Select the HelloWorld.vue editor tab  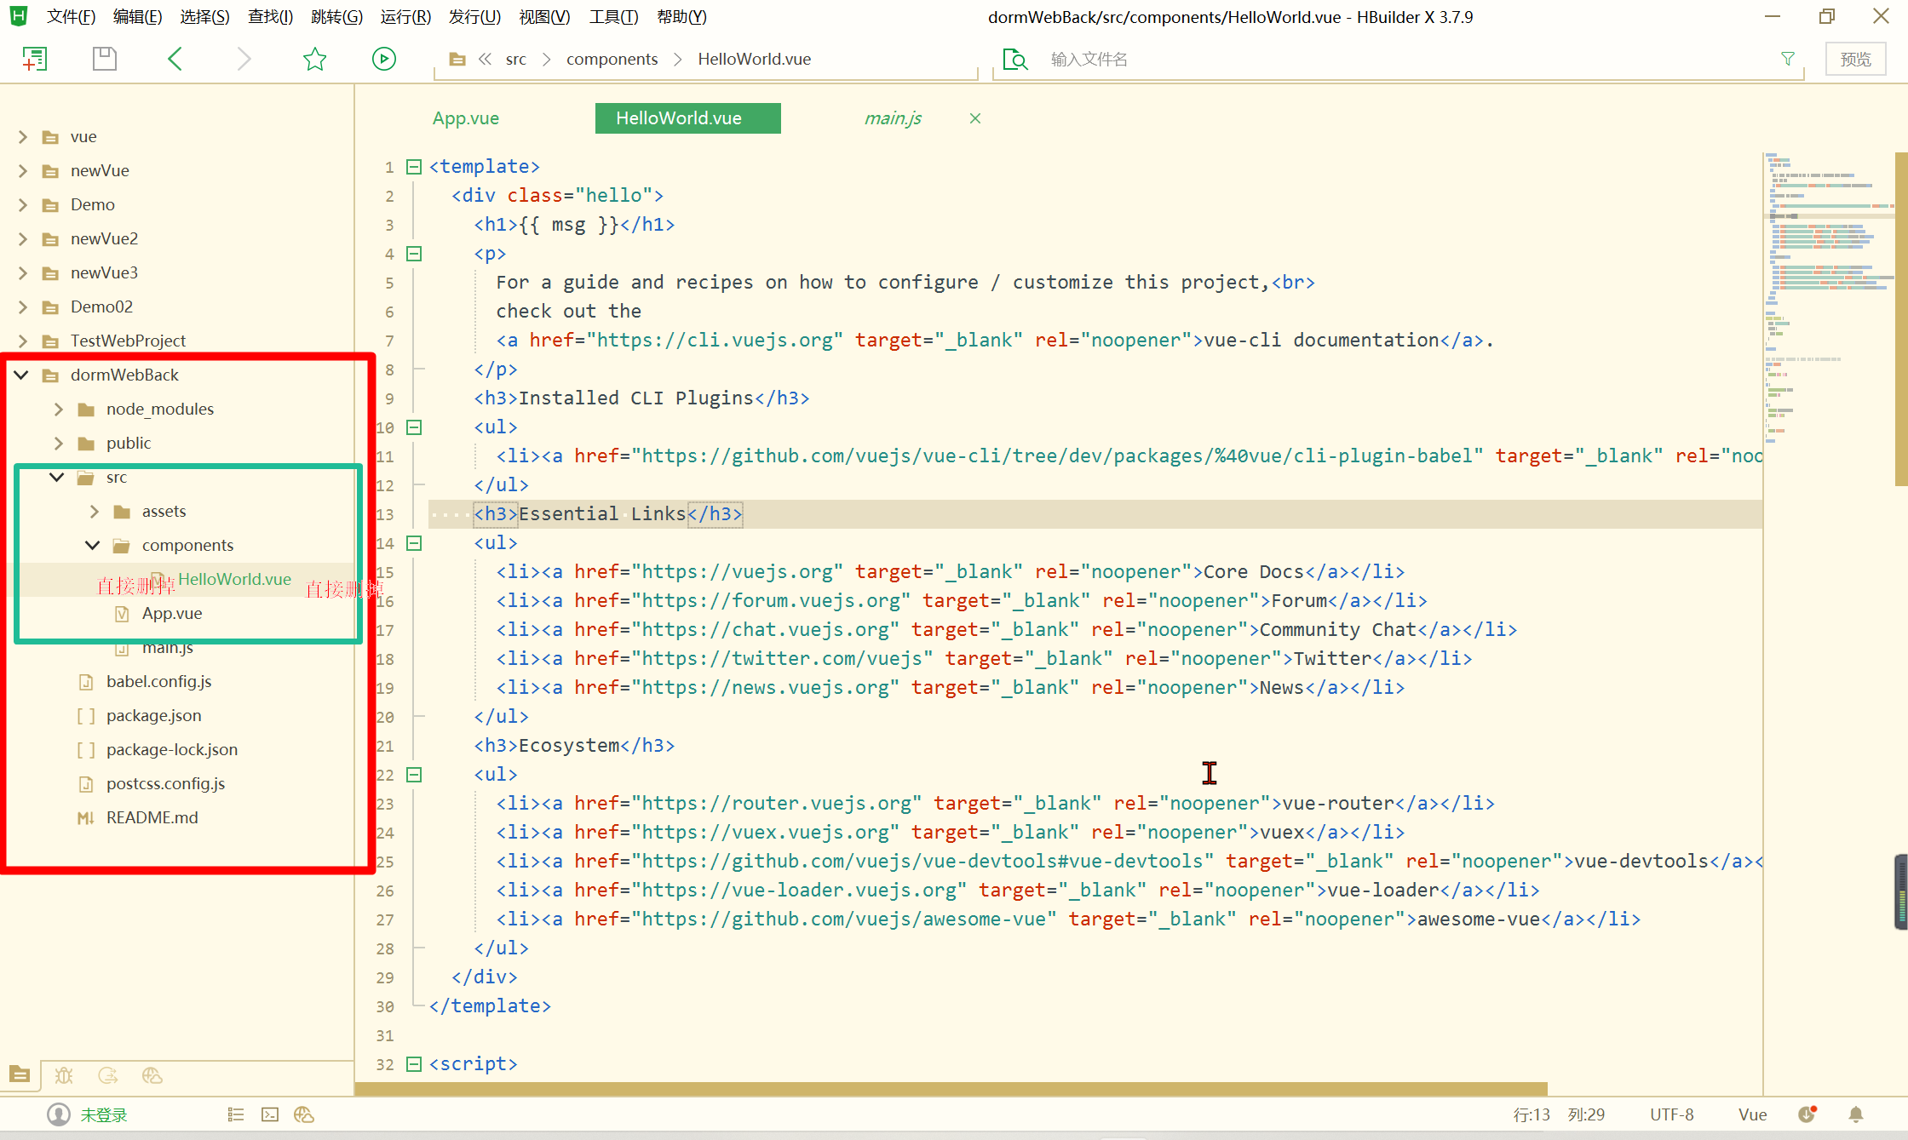[687, 118]
